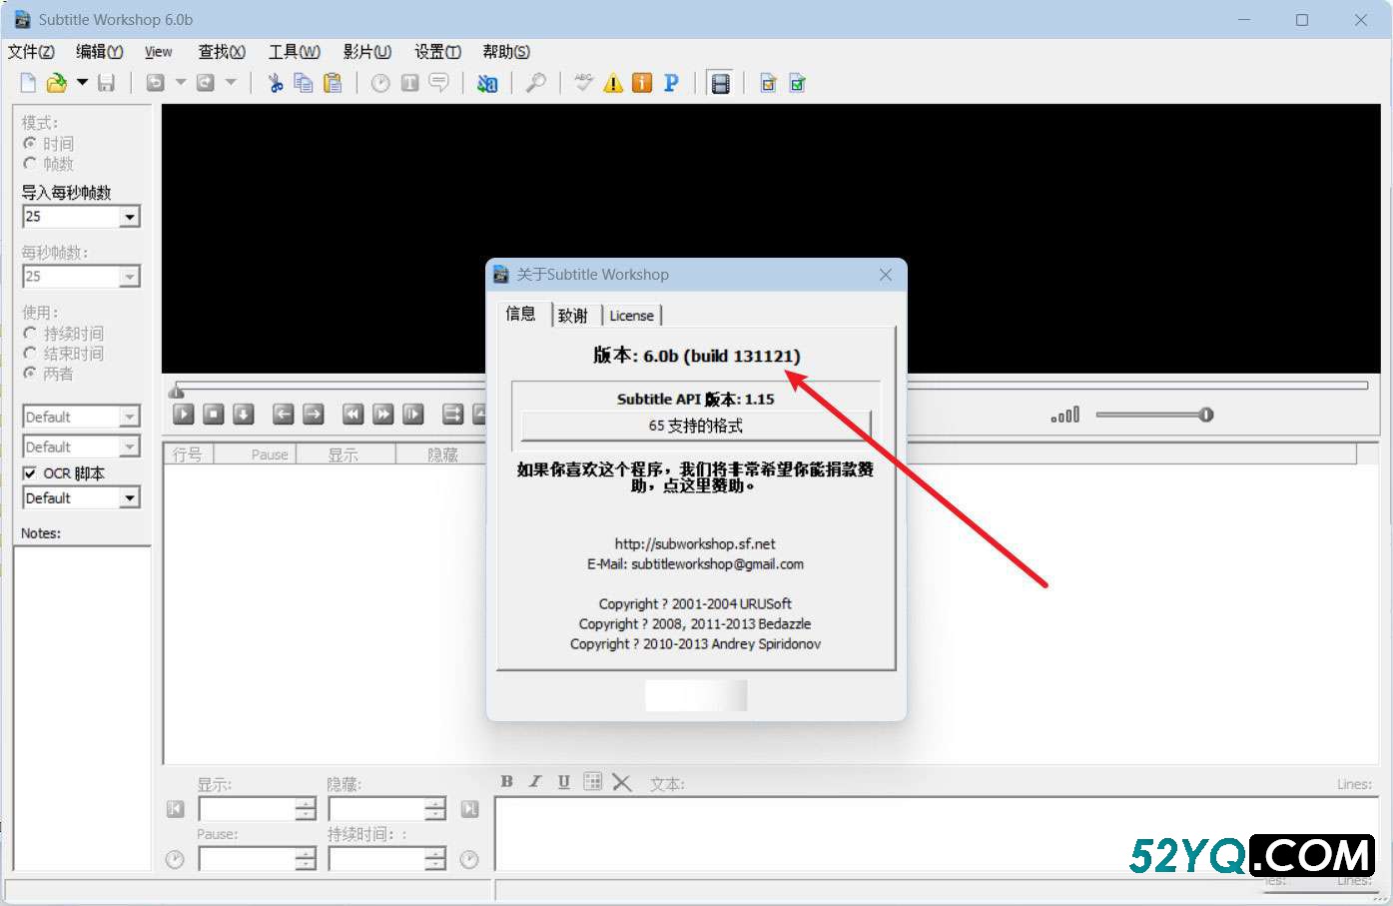Image resolution: width=1393 pixels, height=906 pixels.
Task: Click the Fast forward playback button
Action: 383,414
